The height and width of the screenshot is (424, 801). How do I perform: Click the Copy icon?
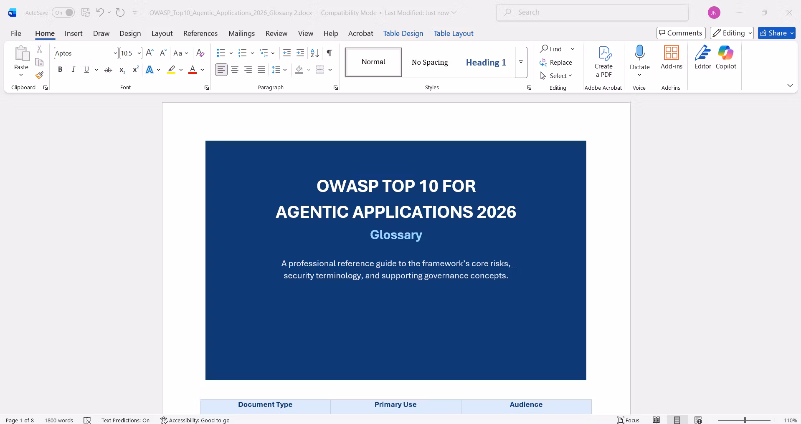click(39, 62)
